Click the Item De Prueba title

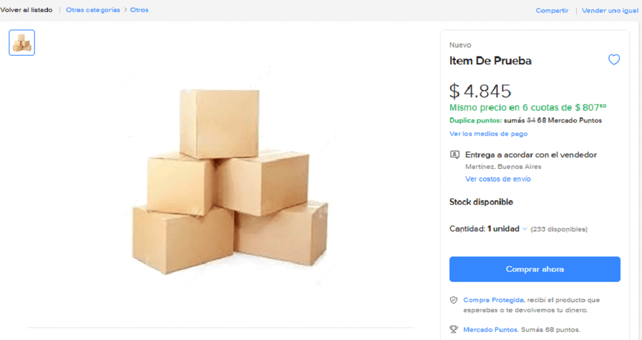490,61
